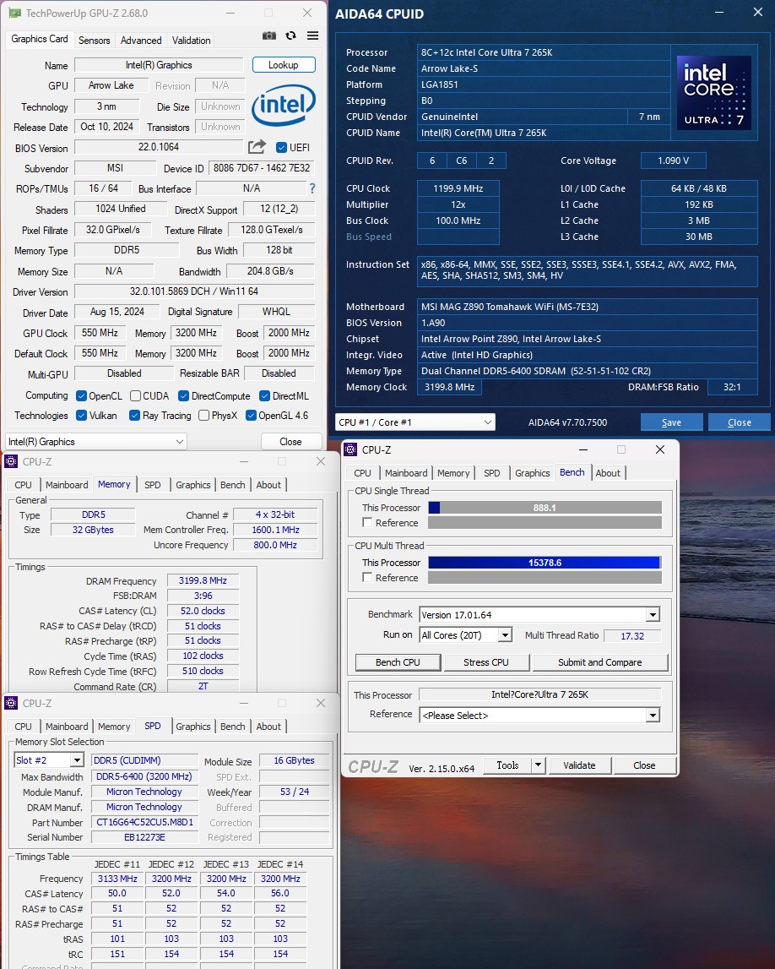Select the CPU tab in the CPU-Z memory timings window
Screen dimensions: 775x969
[24, 485]
